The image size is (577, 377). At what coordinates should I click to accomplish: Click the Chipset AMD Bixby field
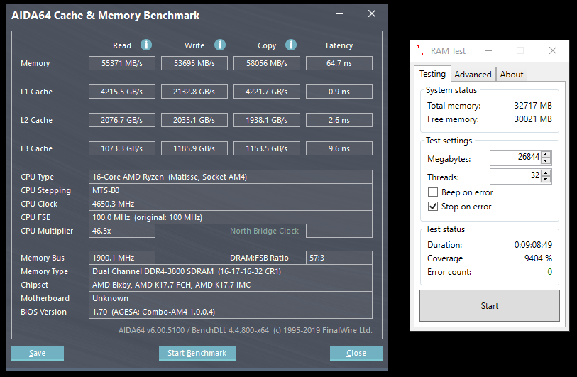pyautogui.click(x=231, y=285)
